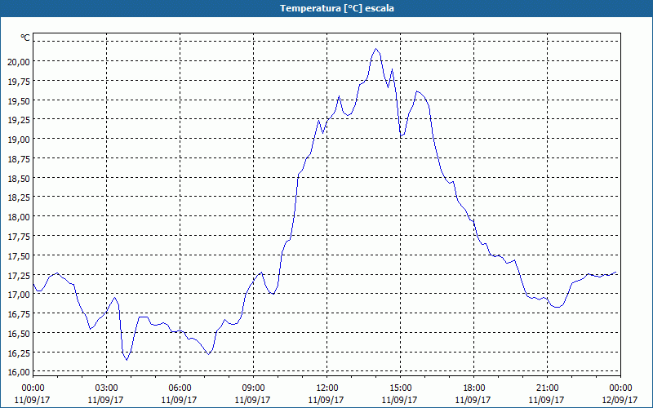Select the 18,00 y-axis value
The height and width of the screenshot is (408, 653).
pos(19,217)
